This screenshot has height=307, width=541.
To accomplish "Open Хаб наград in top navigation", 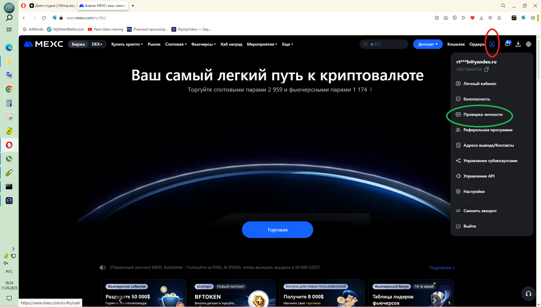I will click(x=231, y=44).
